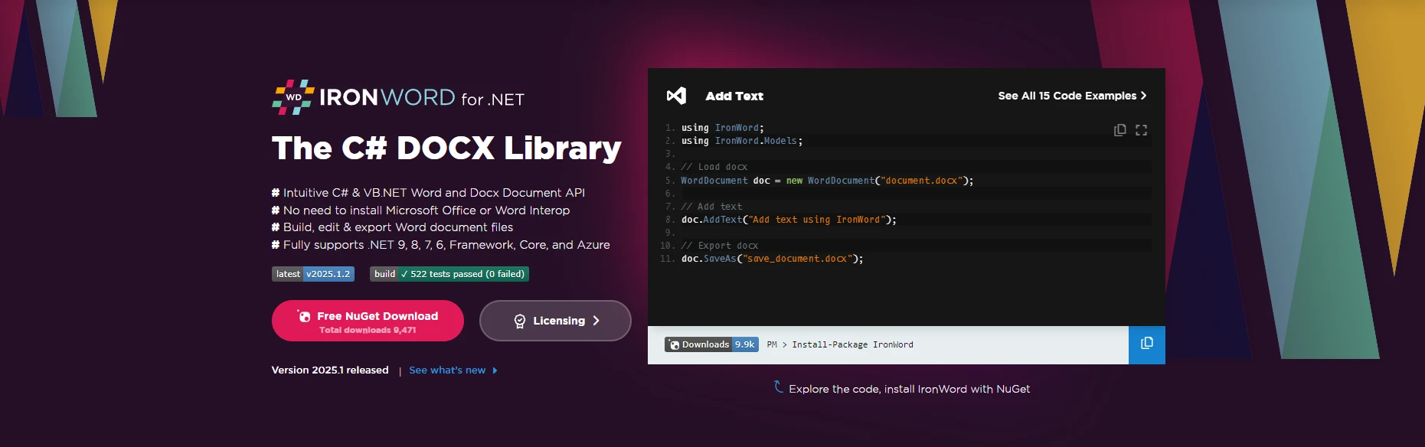
Task: Click the NuGet icon in Downloads badge
Action: point(674,345)
